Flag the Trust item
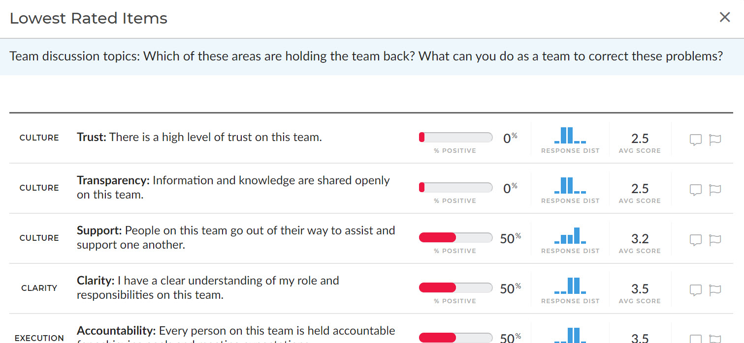Image resolution: width=744 pixels, height=343 pixels. point(715,140)
